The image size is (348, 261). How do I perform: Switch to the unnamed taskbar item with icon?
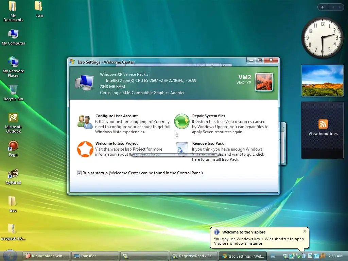144,256
